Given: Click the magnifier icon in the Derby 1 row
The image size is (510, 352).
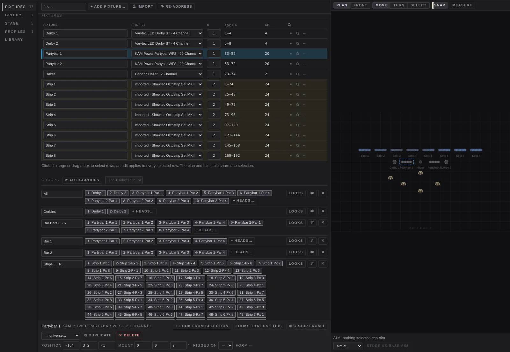Looking at the screenshot, I should (x=297, y=33).
